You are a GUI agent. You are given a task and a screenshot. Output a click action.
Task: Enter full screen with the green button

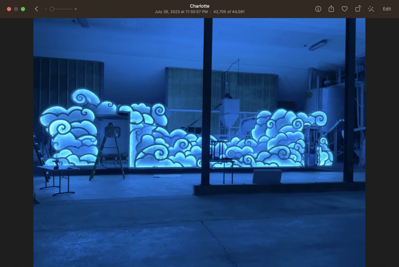click(x=23, y=9)
